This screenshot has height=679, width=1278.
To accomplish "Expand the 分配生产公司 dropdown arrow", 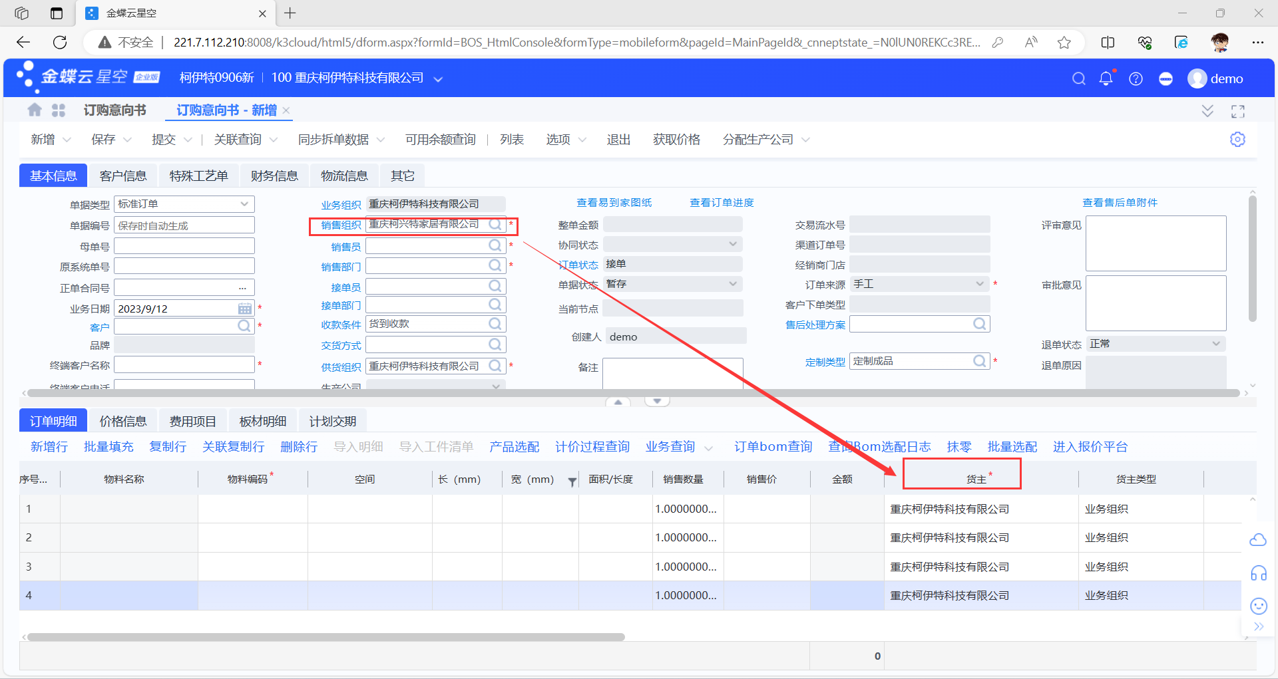I will point(805,140).
